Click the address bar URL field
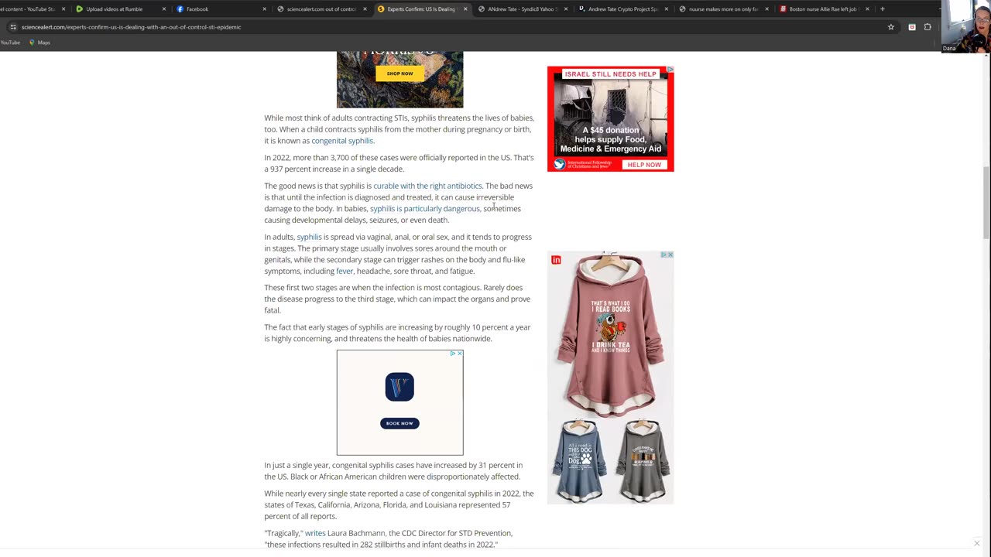The height and width of the screenshot is (557, 991). click(449, 27)
